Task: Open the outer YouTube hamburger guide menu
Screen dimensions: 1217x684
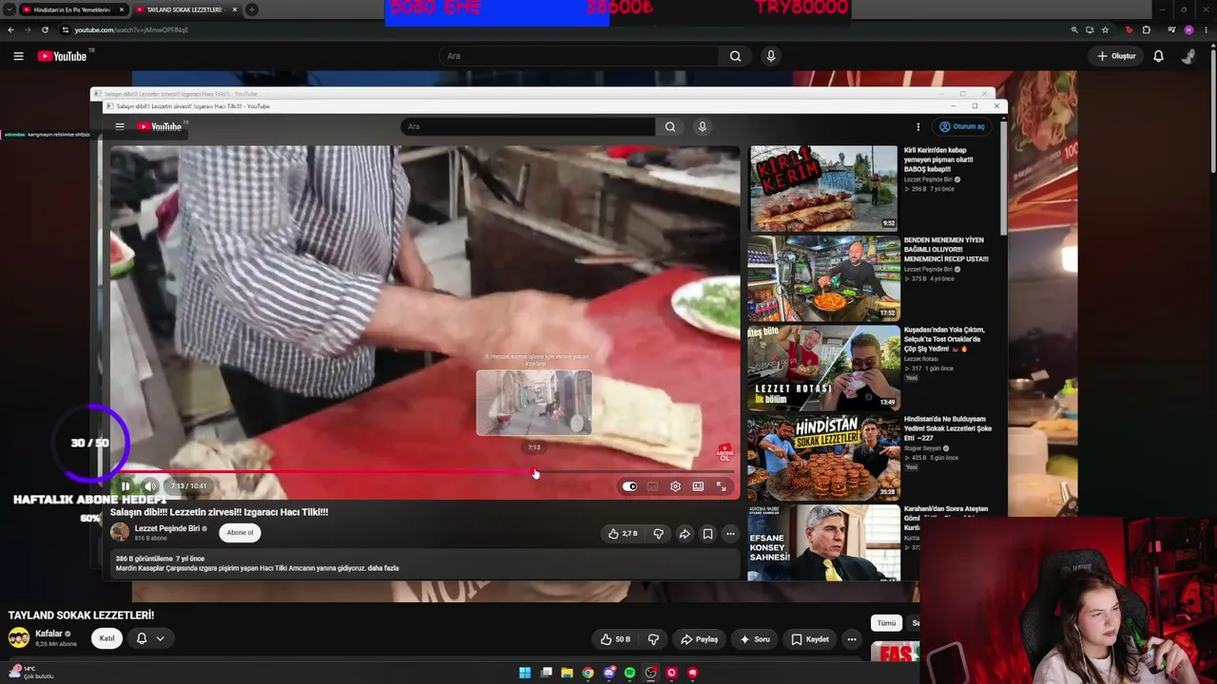Action: pyautogui.click(x=18, y=56)
